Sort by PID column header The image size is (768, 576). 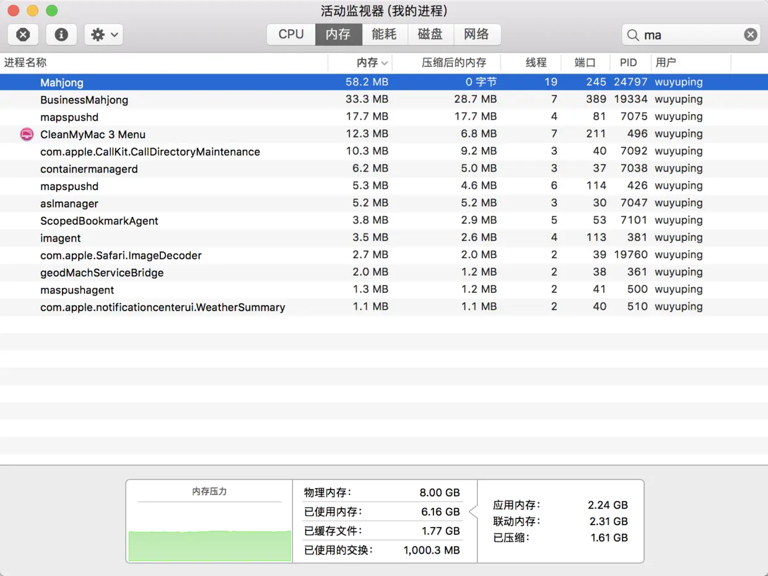click(x=631, y=63)
